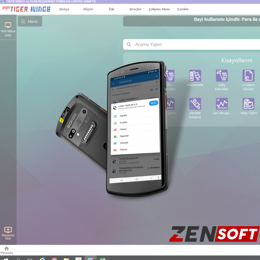This screenshot has width=260, height=260.
Task: Open the Yardım menu
Action: tap(183, 9)
